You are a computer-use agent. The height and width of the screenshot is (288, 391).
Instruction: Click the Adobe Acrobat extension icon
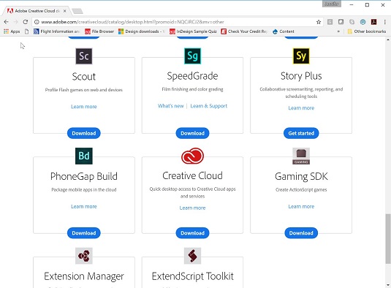(x=373, y=22)
